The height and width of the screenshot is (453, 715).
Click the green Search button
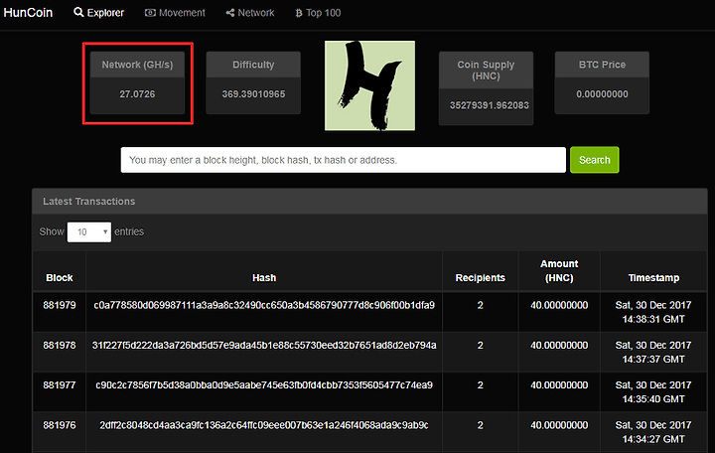594,160
